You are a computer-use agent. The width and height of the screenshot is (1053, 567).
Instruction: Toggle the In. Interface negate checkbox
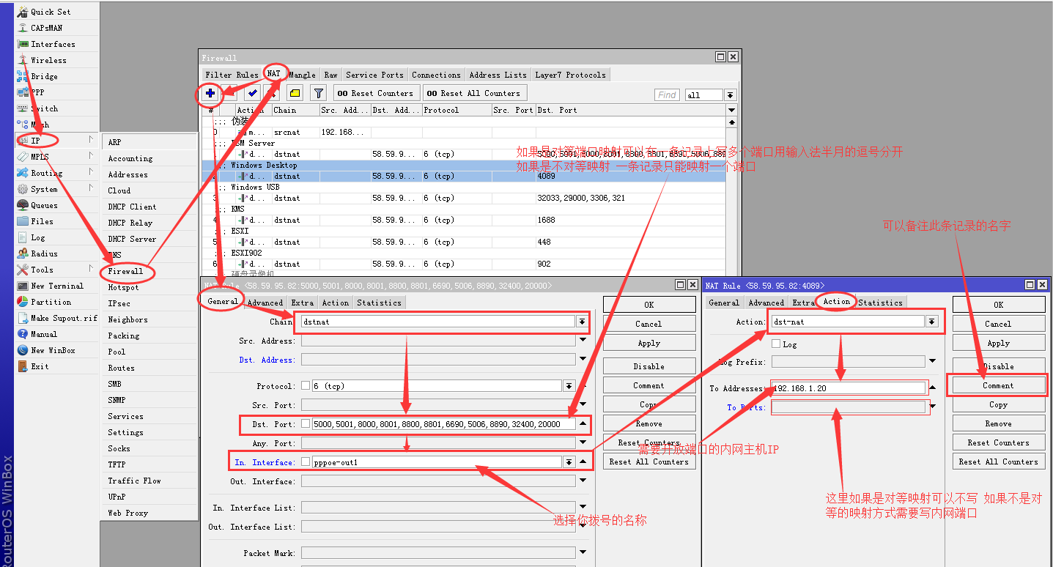coord(306,462)
